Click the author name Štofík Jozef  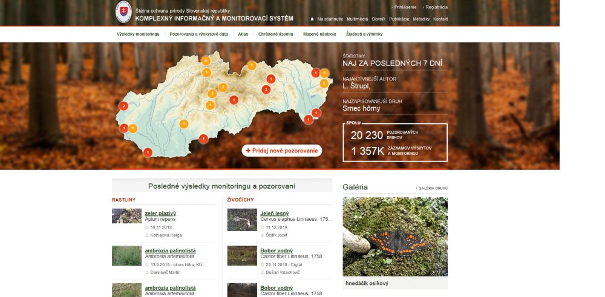tap(276, 235)
